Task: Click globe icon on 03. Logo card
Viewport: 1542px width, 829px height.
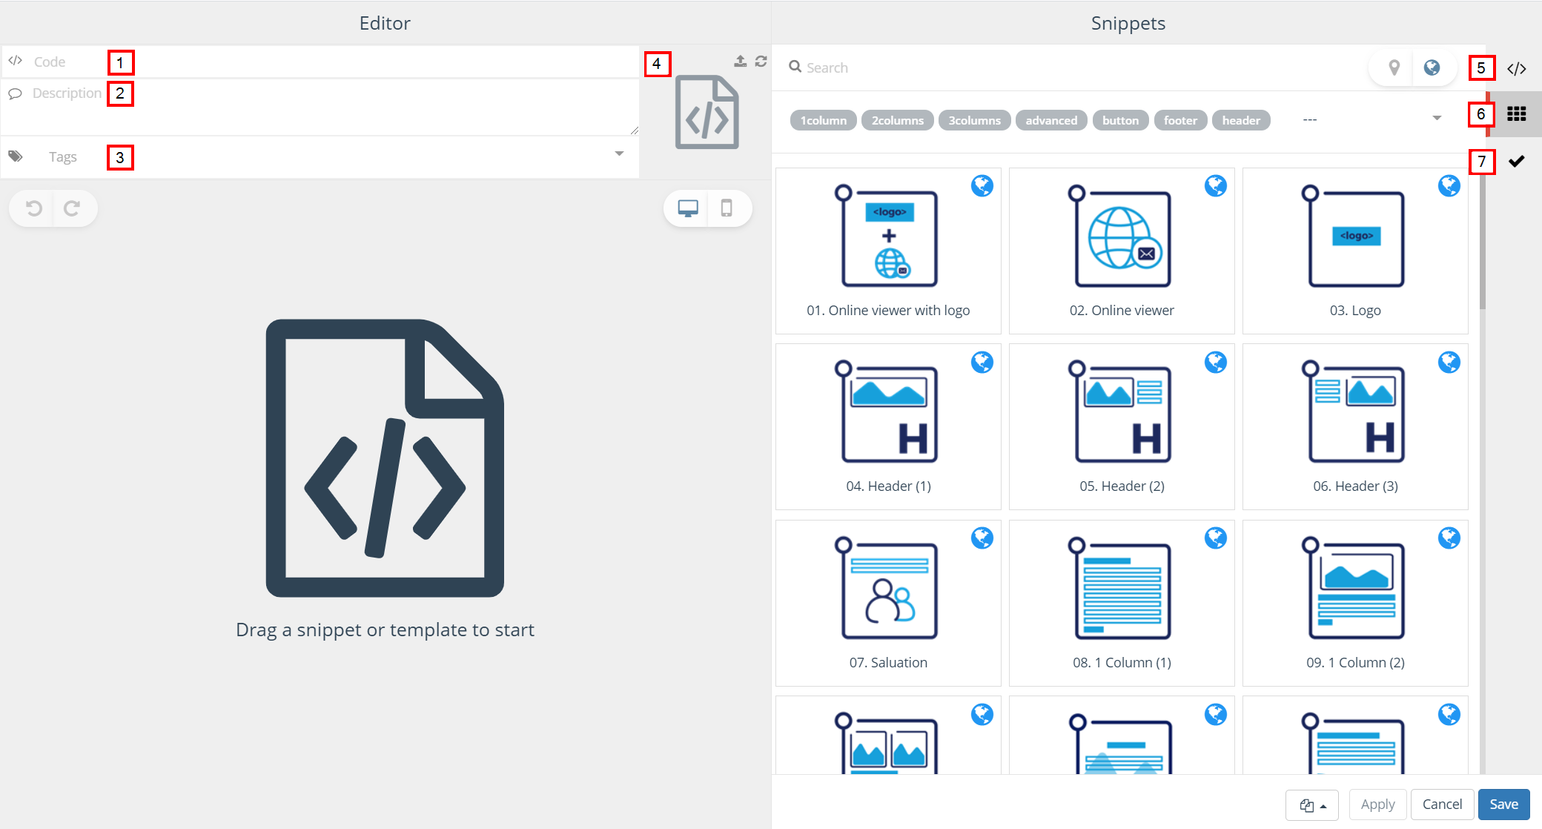Action: 1449,185
